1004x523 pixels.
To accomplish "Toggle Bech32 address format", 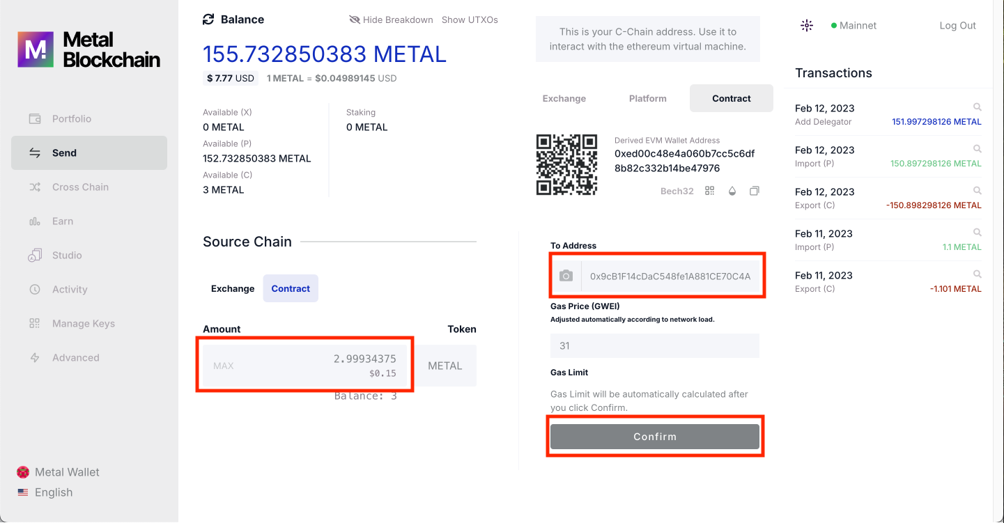I will tap(677, 191).
